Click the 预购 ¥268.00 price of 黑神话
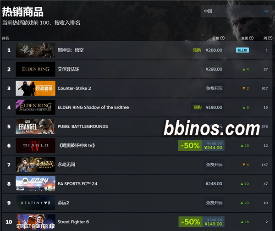This screenshot has width=275, height=231. click(x=208, y=50)
